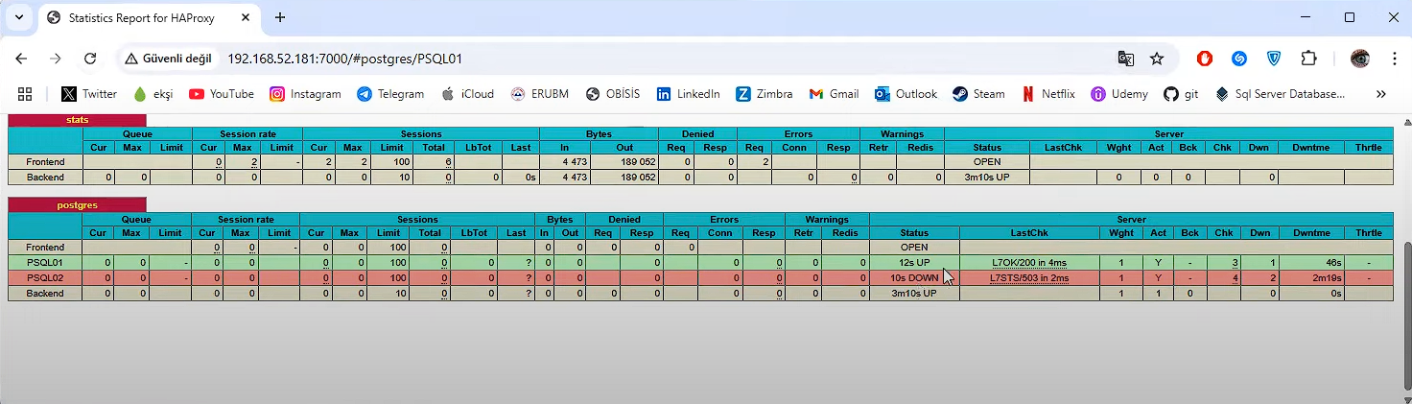The image size is (1412, 404).
Task: Expand the tab search dropdown arrow
Action: click(18, 17)
